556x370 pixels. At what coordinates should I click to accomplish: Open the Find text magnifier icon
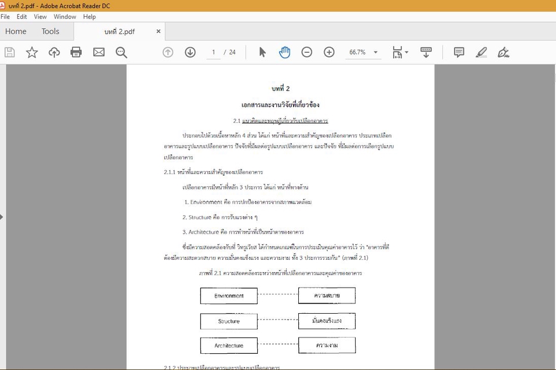[x=121, y=52]
